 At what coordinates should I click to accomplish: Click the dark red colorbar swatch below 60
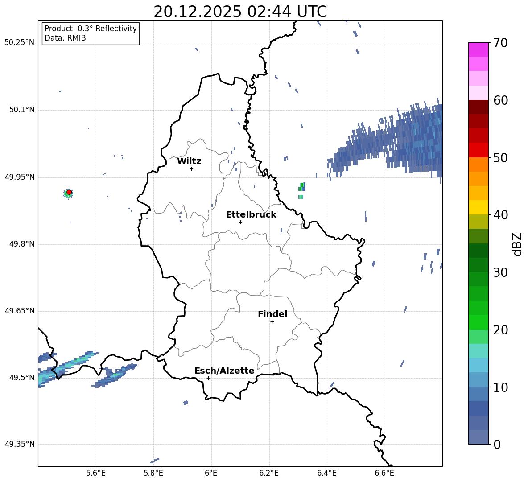[x=478, y=107]
